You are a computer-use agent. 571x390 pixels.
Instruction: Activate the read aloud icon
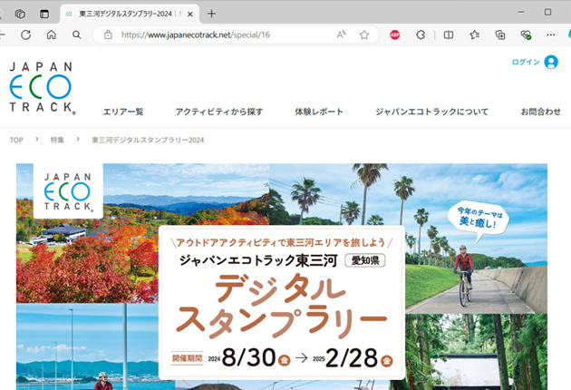pyautogui.click(x=341, y=34)
